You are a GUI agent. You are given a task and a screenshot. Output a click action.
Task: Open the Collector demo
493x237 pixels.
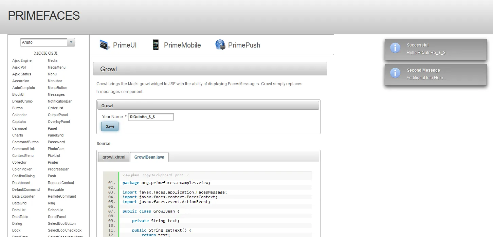[19, 162]
